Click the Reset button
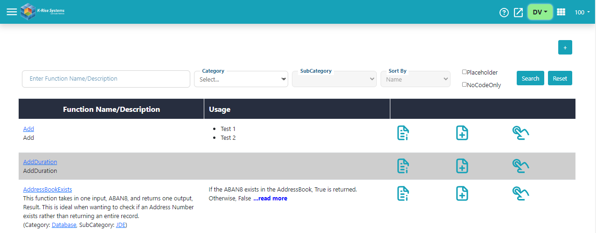This screenshot has height=233, width=596. pos(560,78)
